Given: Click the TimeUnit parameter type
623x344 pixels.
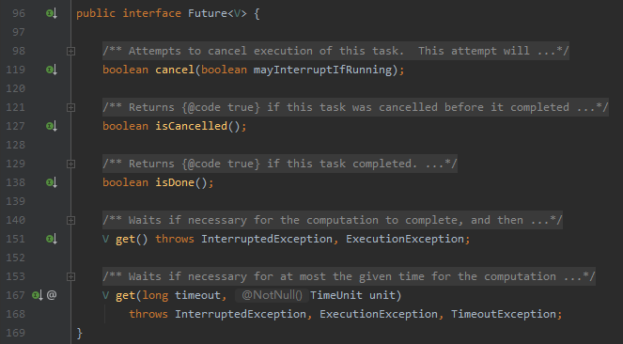Looking at the screenshot, I should tap(336, 295).
